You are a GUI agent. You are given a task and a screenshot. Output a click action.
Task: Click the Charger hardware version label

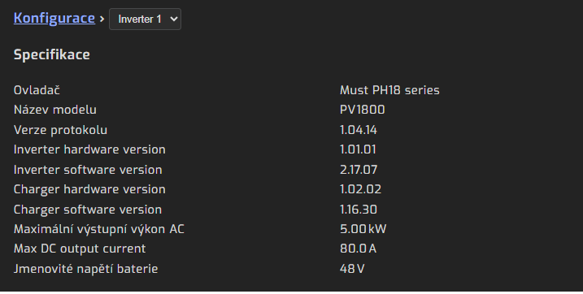click(x=89, y=189)
